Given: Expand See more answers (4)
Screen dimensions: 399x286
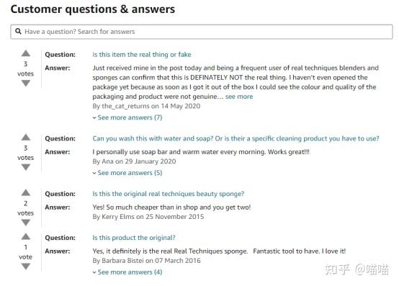Looking at the screenshot, I should pyautogui.click(x=127, y=272).
